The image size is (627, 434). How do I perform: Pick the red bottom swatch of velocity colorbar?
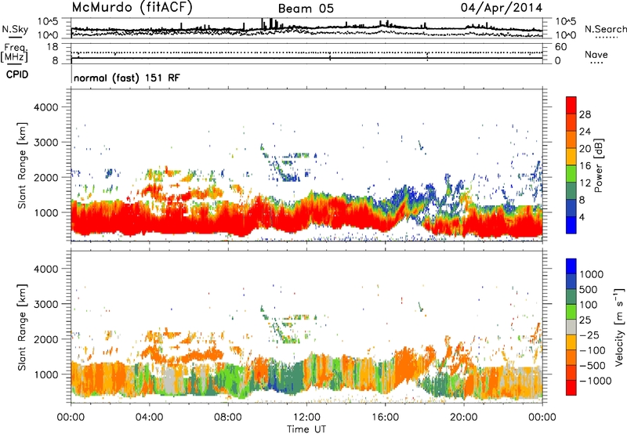click(x=571, y=388)
